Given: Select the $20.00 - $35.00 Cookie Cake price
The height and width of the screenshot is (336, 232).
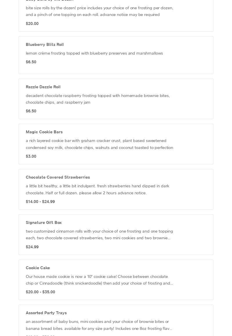Looking at the screenshot, I should (x=40, y=292).
